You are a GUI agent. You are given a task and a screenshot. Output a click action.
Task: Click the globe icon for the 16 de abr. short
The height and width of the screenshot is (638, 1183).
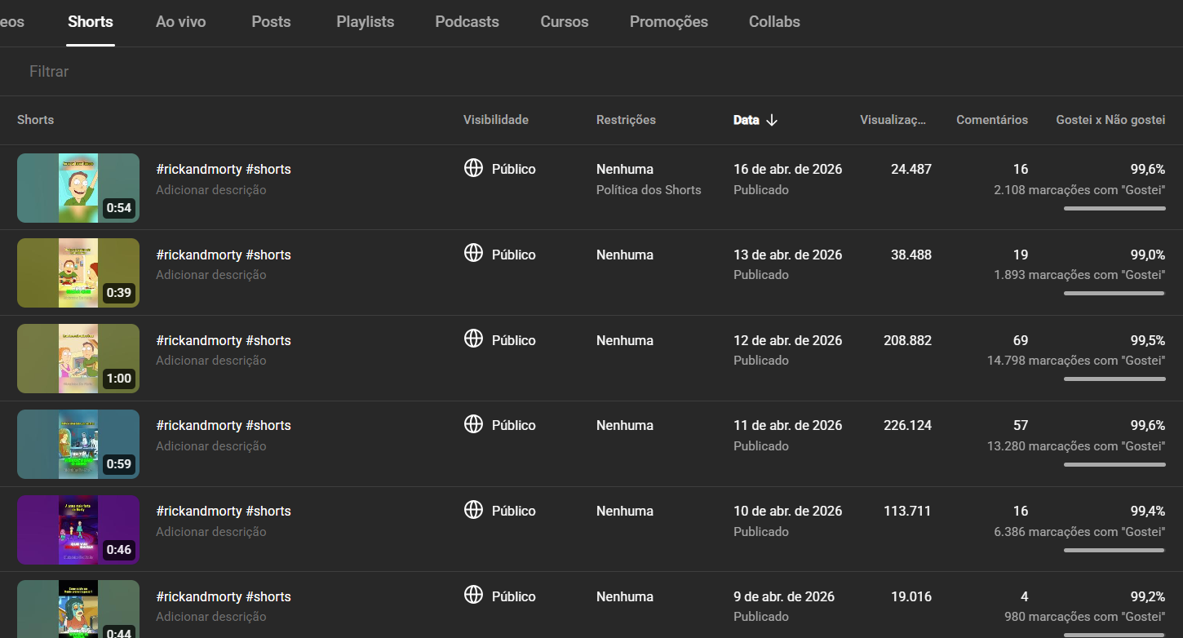tap(473, 168)
